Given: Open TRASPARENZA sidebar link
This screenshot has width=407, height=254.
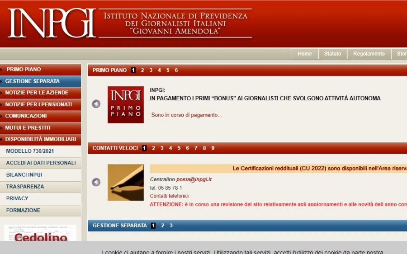Looking at the screenshot, I should [x=41, y=187].
